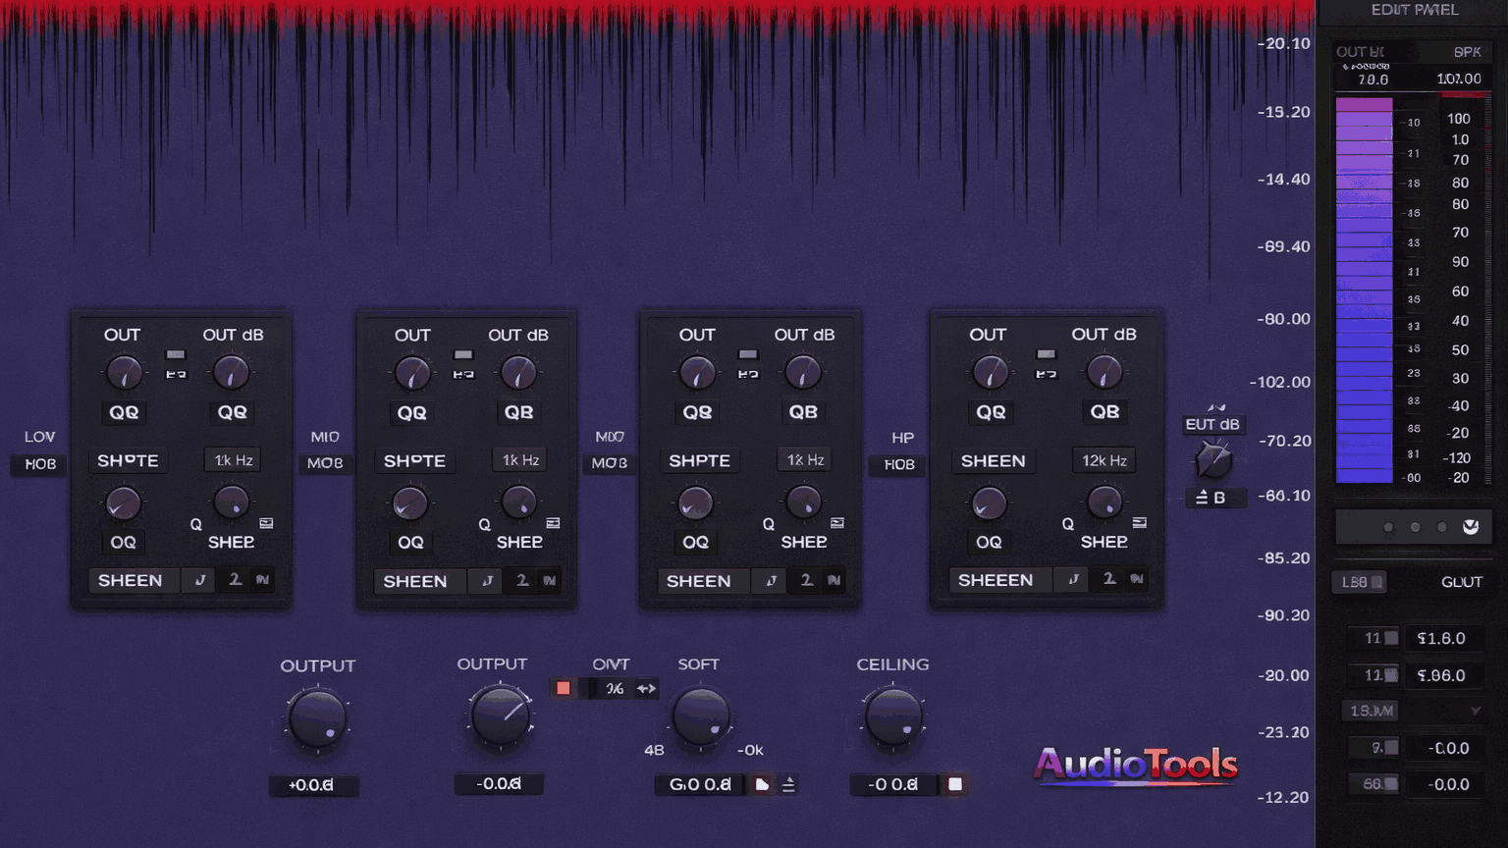Click the double-arrow icon under OIVT
Screen dimensions: 1508x848
pos(646,688)
